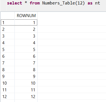Click the Numbers_Table(12) function name in query
Screen dimensions: 106x102
coord(63,3)
